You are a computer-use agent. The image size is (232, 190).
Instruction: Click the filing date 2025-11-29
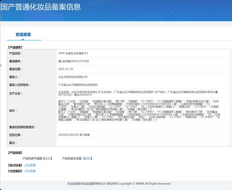click(66, 69)
